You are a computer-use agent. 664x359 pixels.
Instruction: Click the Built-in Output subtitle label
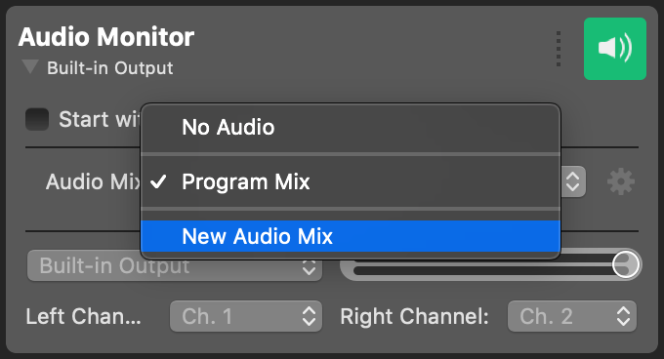tap(109, 68)
